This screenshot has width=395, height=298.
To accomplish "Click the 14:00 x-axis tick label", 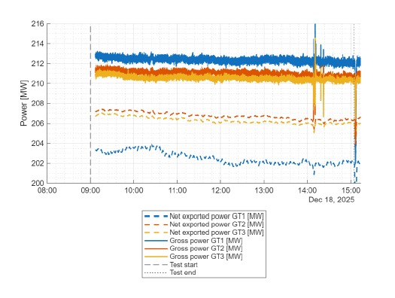I will [x=307, y=190].
